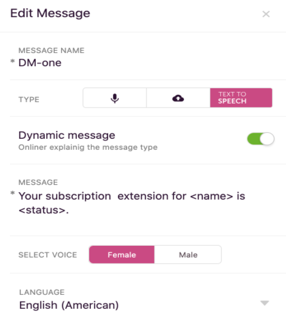
Task: Click the Onliner explaining message type text
Action: coord(88,147)
